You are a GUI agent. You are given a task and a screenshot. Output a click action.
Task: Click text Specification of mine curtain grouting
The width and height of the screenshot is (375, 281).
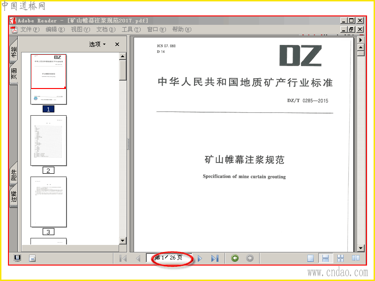coord(244,177)
